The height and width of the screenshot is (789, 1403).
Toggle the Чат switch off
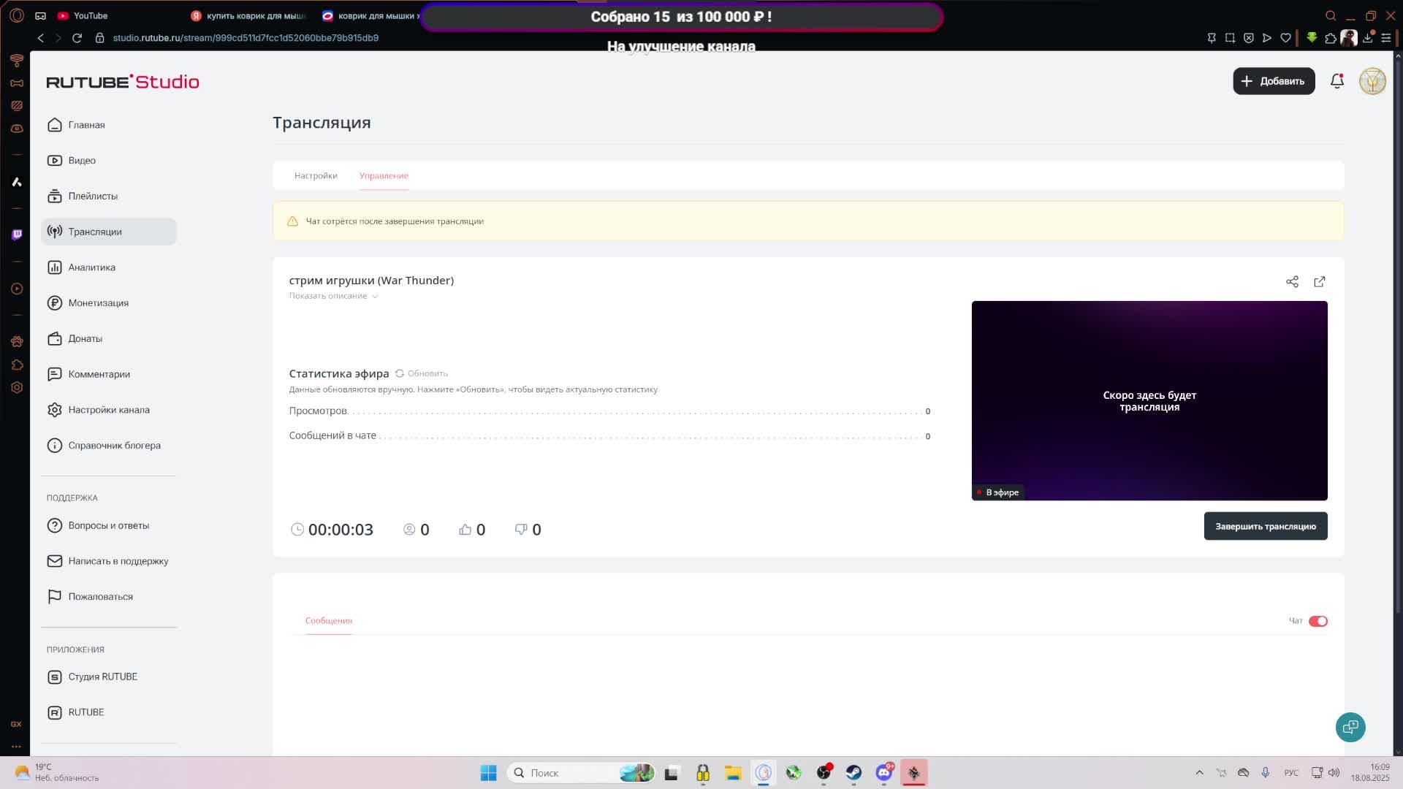click(1318, 621)
